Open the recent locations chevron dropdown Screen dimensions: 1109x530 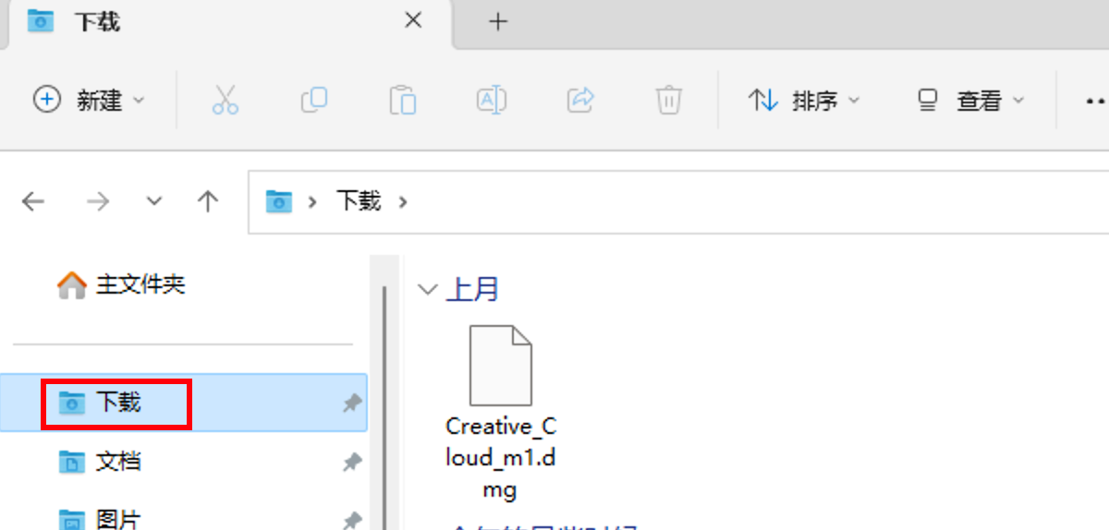click(154, 201)
